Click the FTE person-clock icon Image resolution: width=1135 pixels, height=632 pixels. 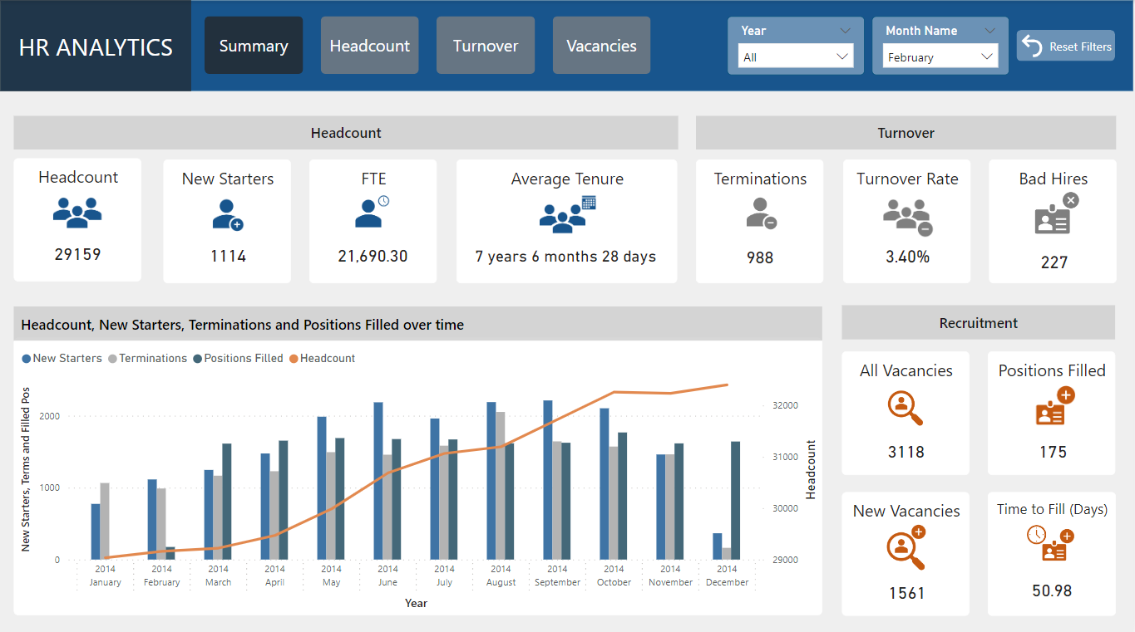click(373, 212)
